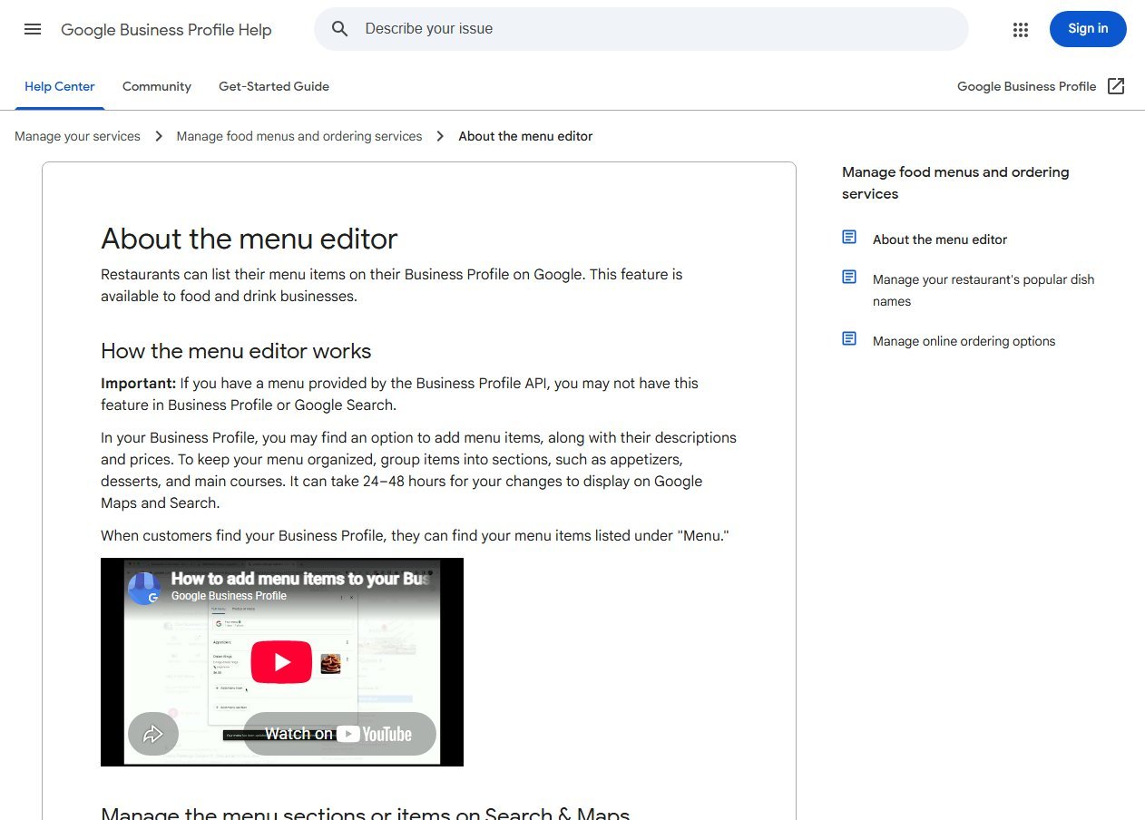
Task: Click the article icon next to Manage your restaurant's popular dish names
Action: (849, 277)
